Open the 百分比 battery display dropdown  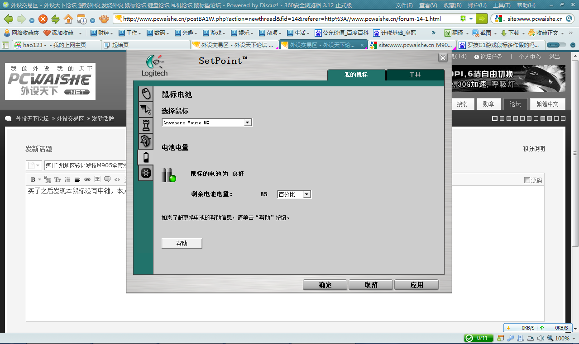click(307, 194)
